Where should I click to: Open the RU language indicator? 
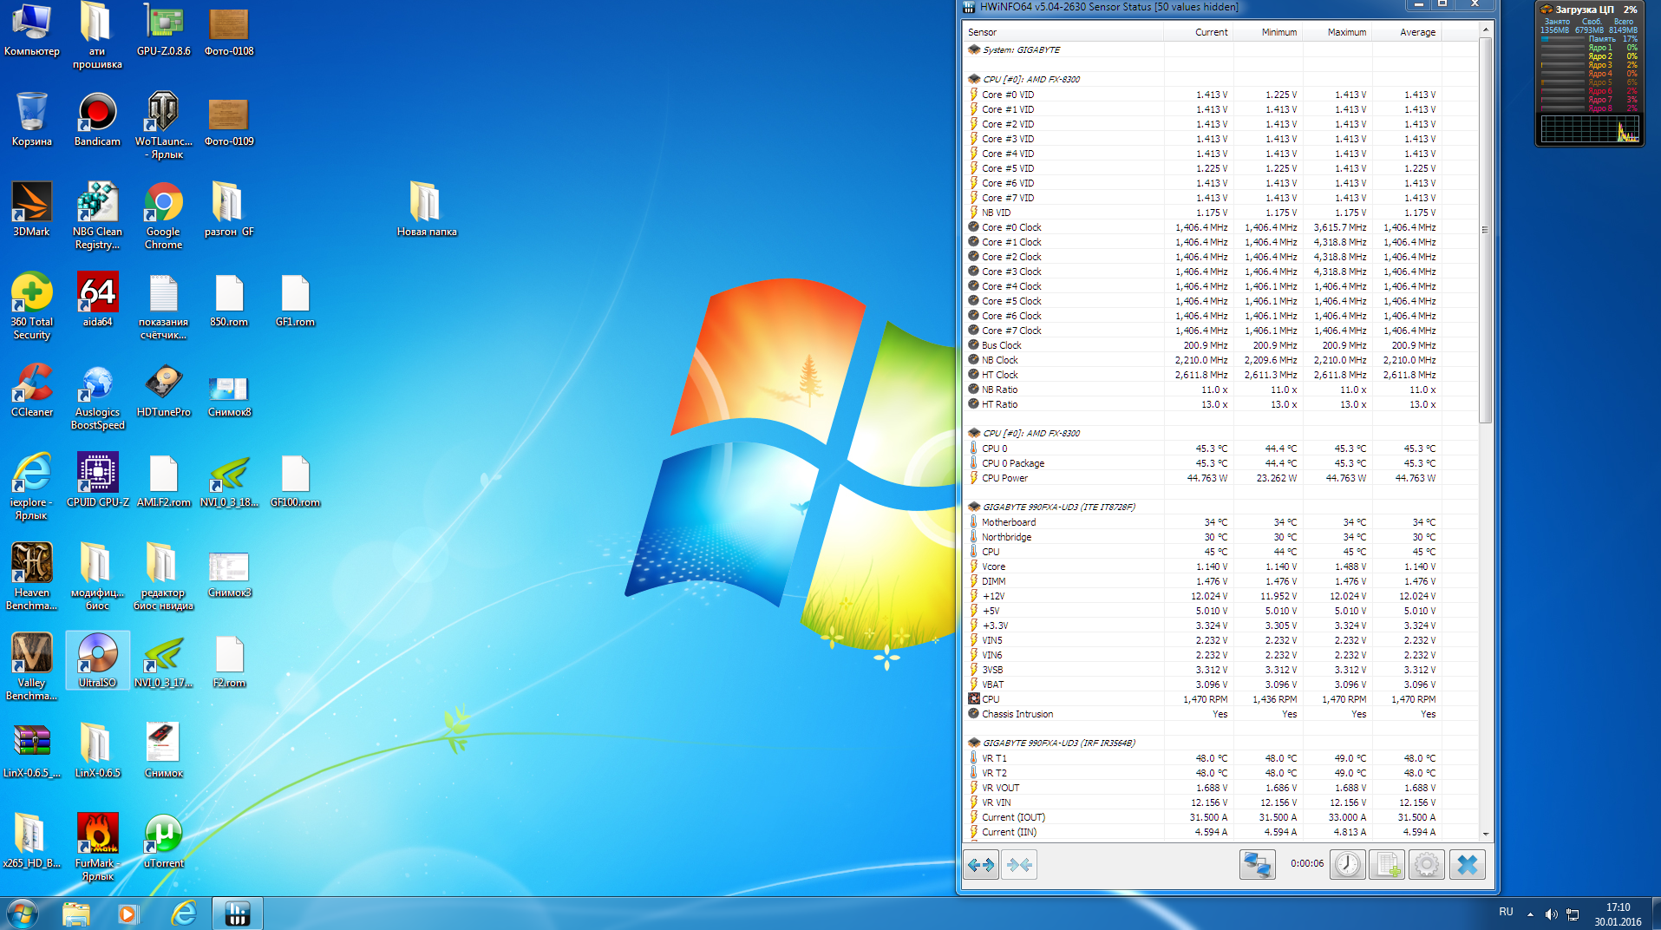pos(1506,913)
